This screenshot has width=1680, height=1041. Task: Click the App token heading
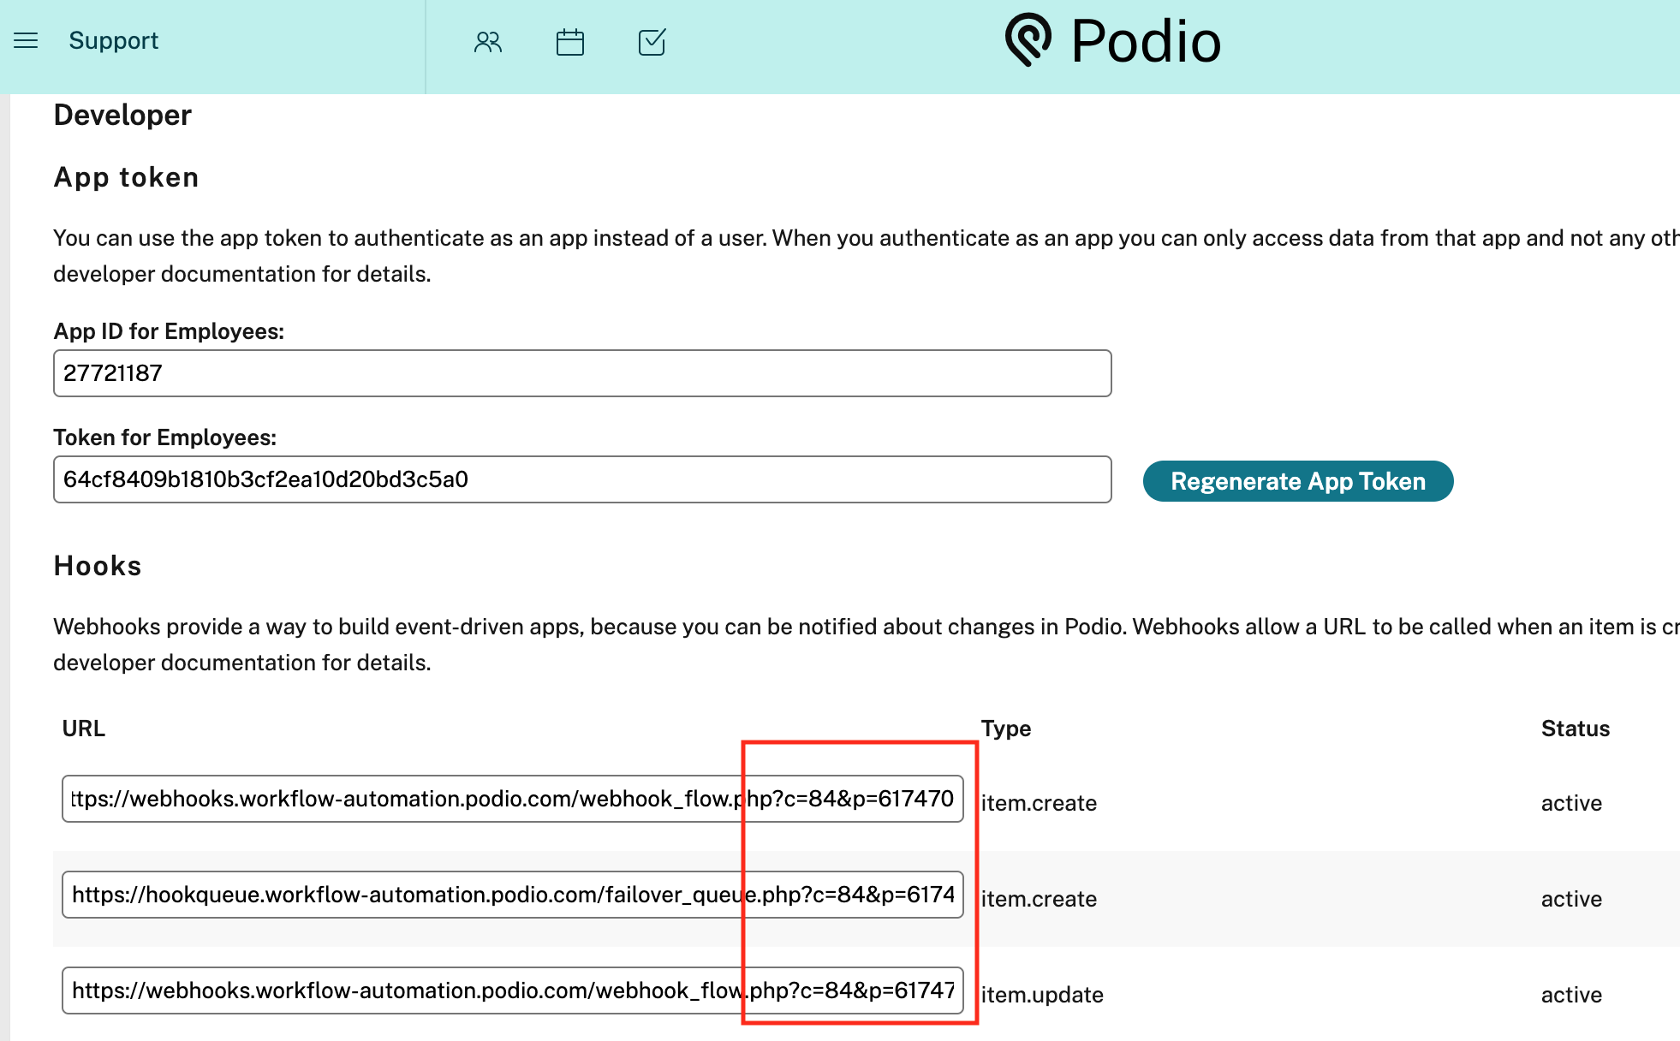(x=126, y=177)
